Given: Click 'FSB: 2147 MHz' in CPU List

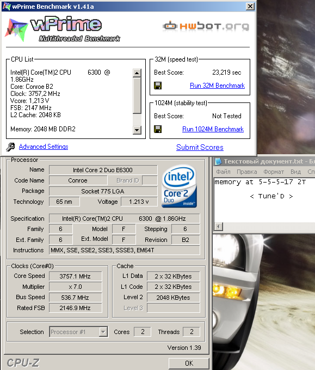Looking at the screenshot, I should [x=31, y=108].
